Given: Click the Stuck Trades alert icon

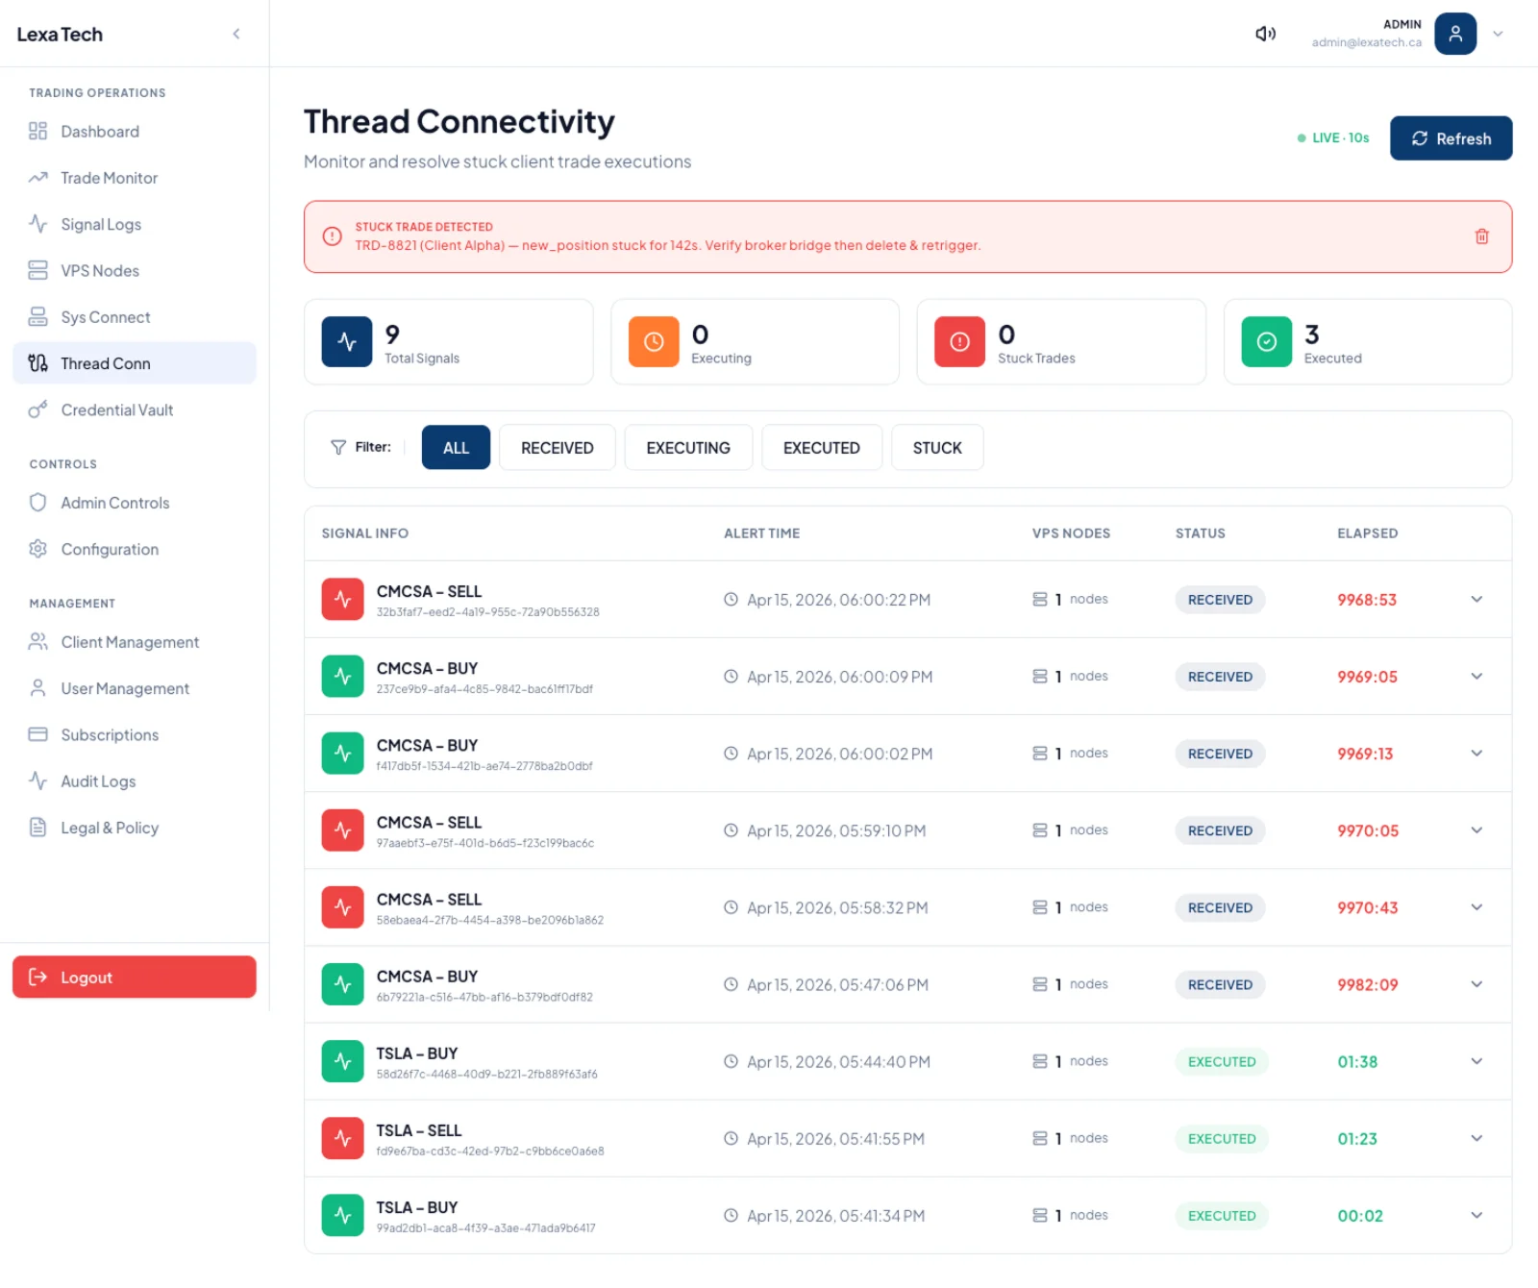Looking at the screenshot, I should tap(959, 342).
